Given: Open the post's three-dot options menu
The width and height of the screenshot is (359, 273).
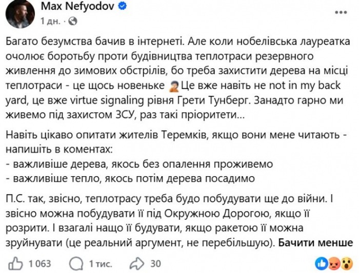Looking at the screenshot, I should click(341, 12).
